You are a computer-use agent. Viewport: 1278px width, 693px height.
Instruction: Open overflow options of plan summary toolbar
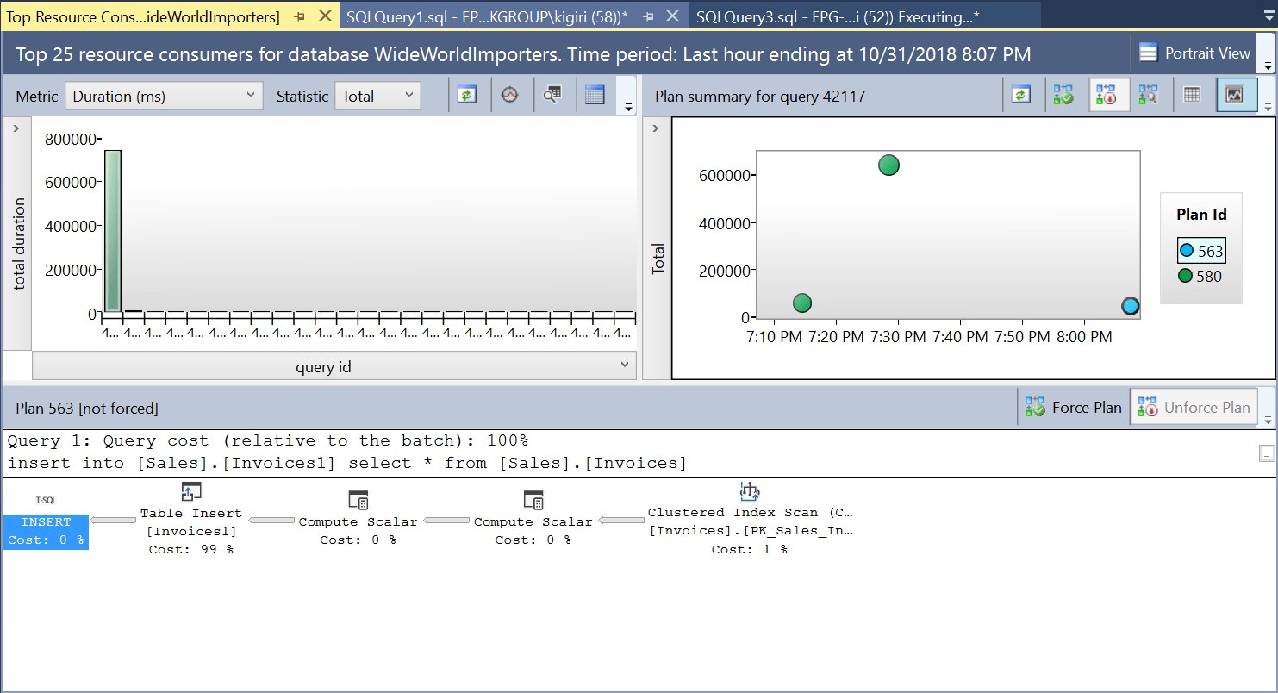tap(1268, 107)
